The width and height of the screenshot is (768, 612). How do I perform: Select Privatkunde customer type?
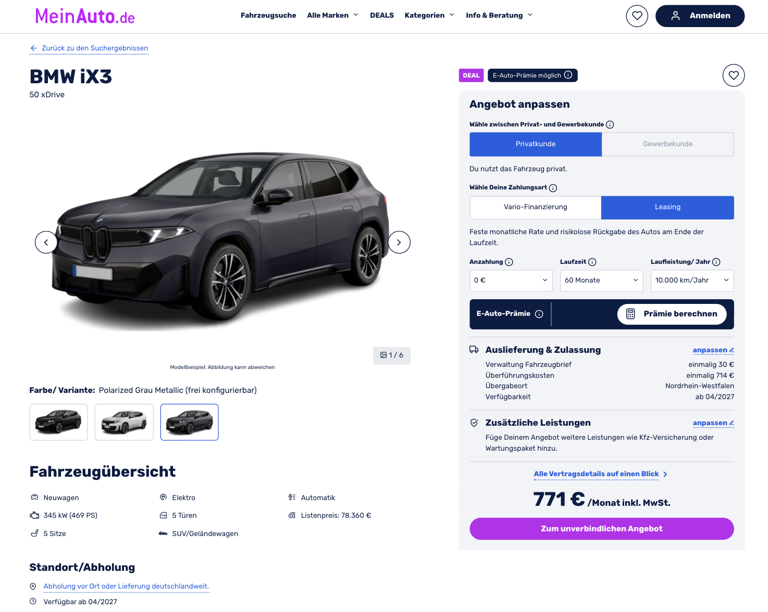[x=536, y=144]
